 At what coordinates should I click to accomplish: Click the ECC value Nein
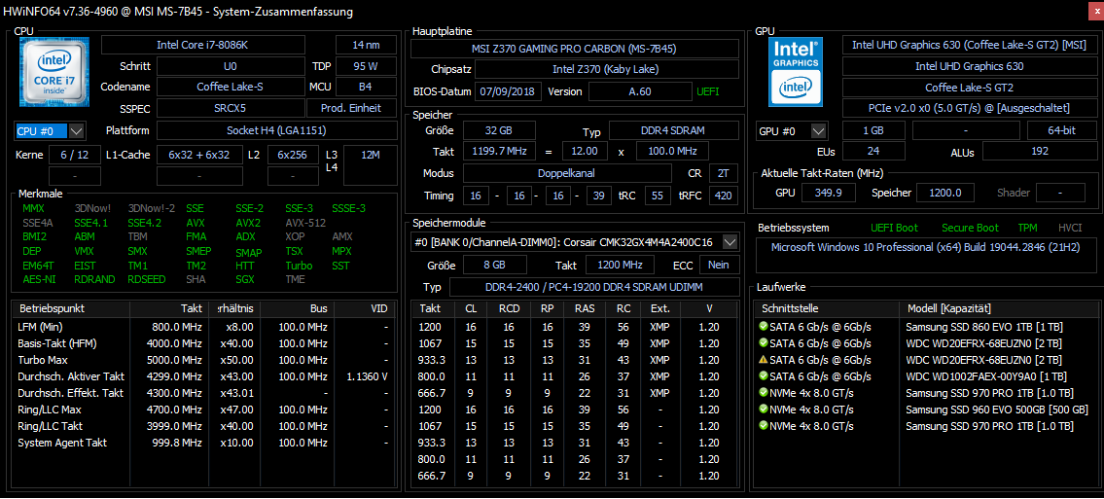(x=720, y=265)
